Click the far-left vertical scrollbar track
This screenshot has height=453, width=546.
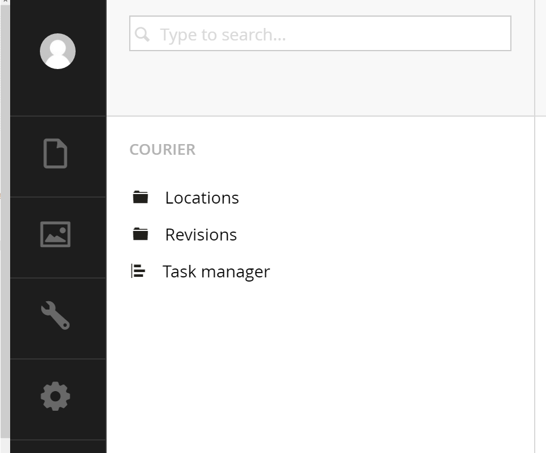point(5,223)
